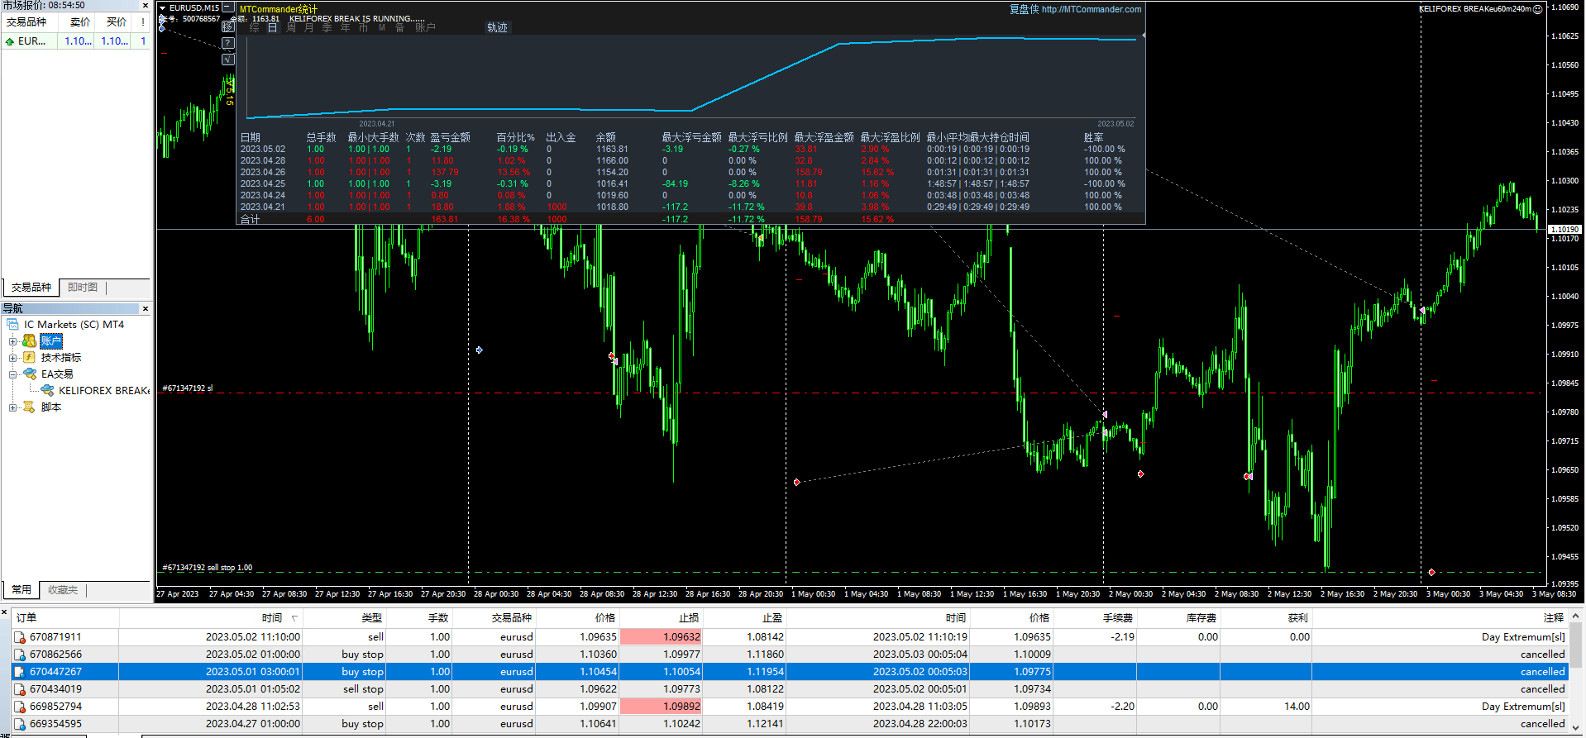
Task: Click the KELIFOREX BREAK expert advisor icon
Action: click(47, 390)
